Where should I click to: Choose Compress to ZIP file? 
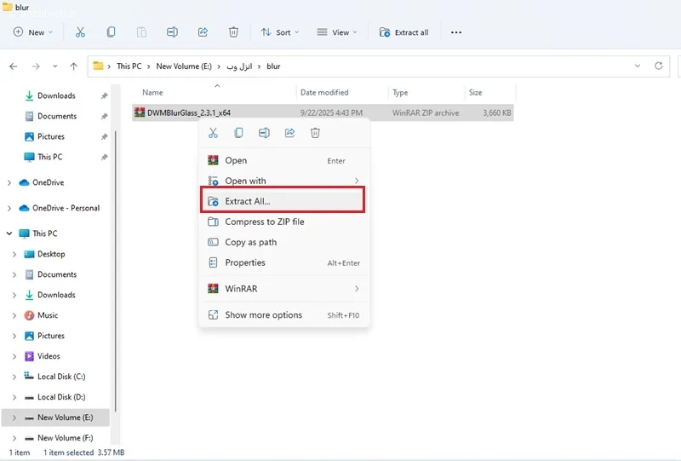pos(284,222)
